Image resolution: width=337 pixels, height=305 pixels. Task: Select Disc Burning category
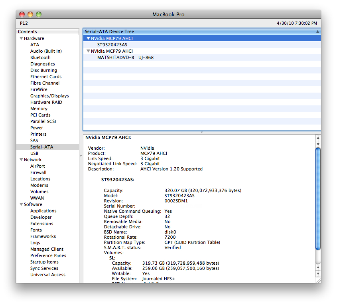click(43, 70)
